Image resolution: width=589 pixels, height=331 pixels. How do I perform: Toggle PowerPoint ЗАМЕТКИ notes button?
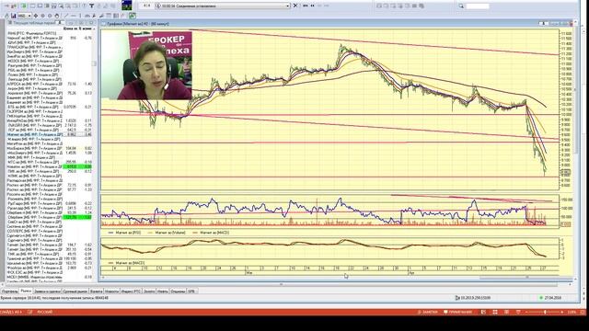(x=428, y=313)
